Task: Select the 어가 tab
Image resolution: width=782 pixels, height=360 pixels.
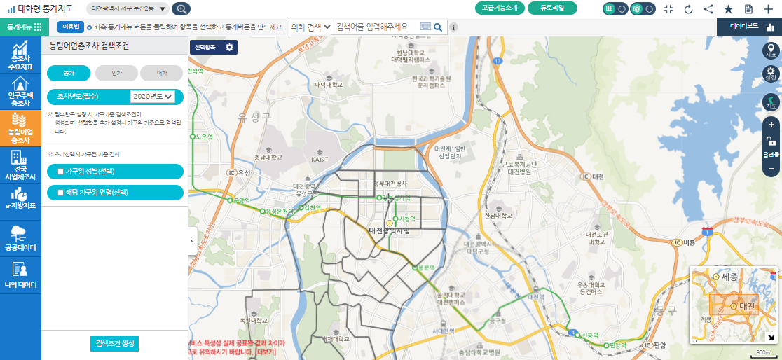Action: click(x=161, y=73)
